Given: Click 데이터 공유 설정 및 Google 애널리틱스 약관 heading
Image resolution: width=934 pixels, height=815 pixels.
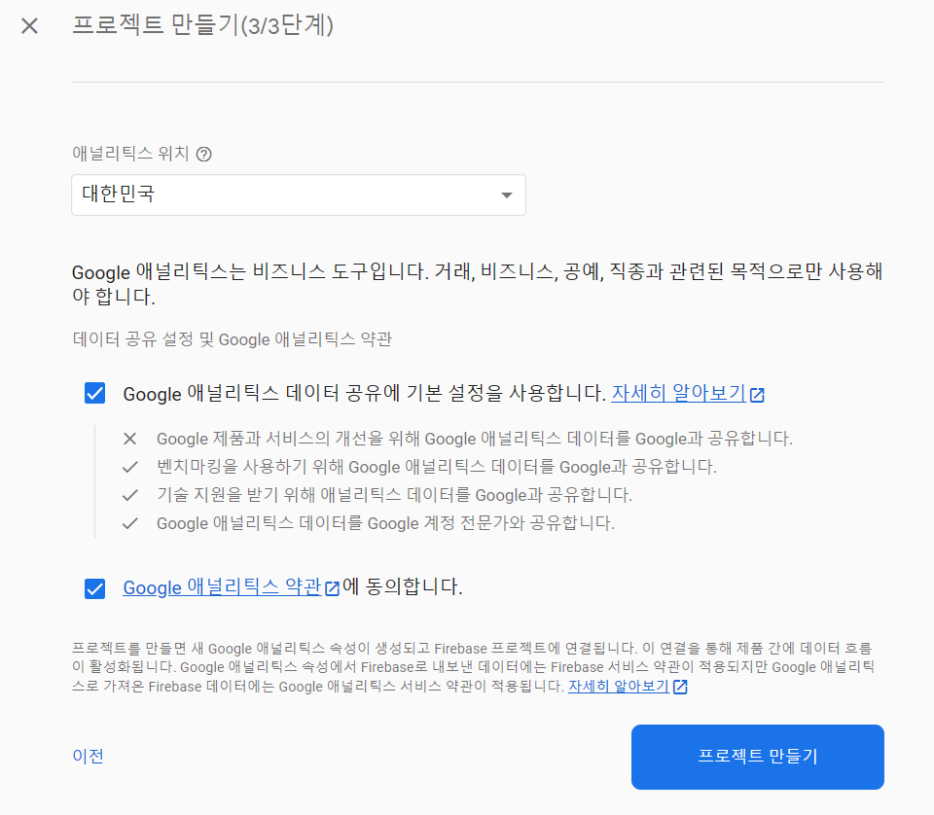Looking at the screenshot, I should (232, 339).
